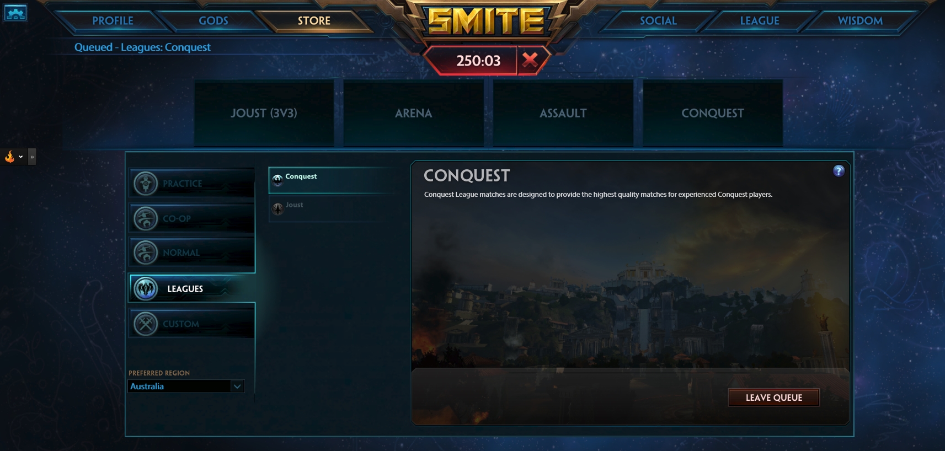This screenshot has width=945, height=451.
Task: Open the Gods tab
Action: (x=213, y=21)
